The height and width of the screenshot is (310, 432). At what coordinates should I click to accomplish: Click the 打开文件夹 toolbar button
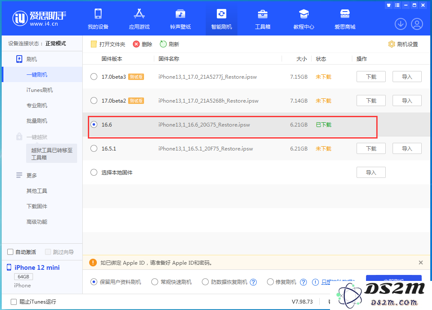pyautogui.click(x=108, y=44)
